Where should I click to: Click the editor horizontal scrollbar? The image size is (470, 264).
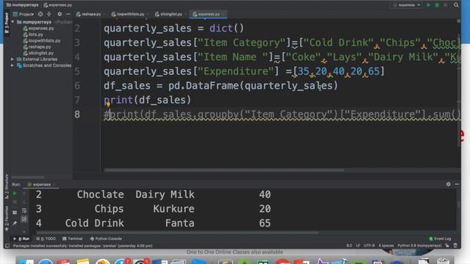(223, 170)
